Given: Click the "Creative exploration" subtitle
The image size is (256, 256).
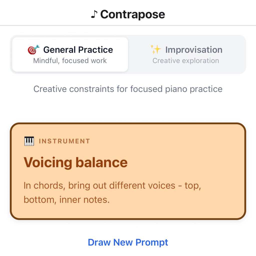Looking at the screenshot, I should 186,61.
